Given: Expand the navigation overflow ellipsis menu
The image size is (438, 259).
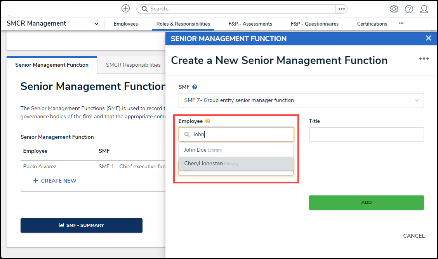Looking at the screenshot, I should [401, 24].
